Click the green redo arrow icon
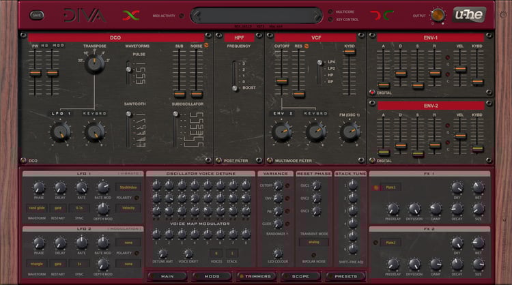Screen dimensions: 512x285 click(x=388, y=15)
